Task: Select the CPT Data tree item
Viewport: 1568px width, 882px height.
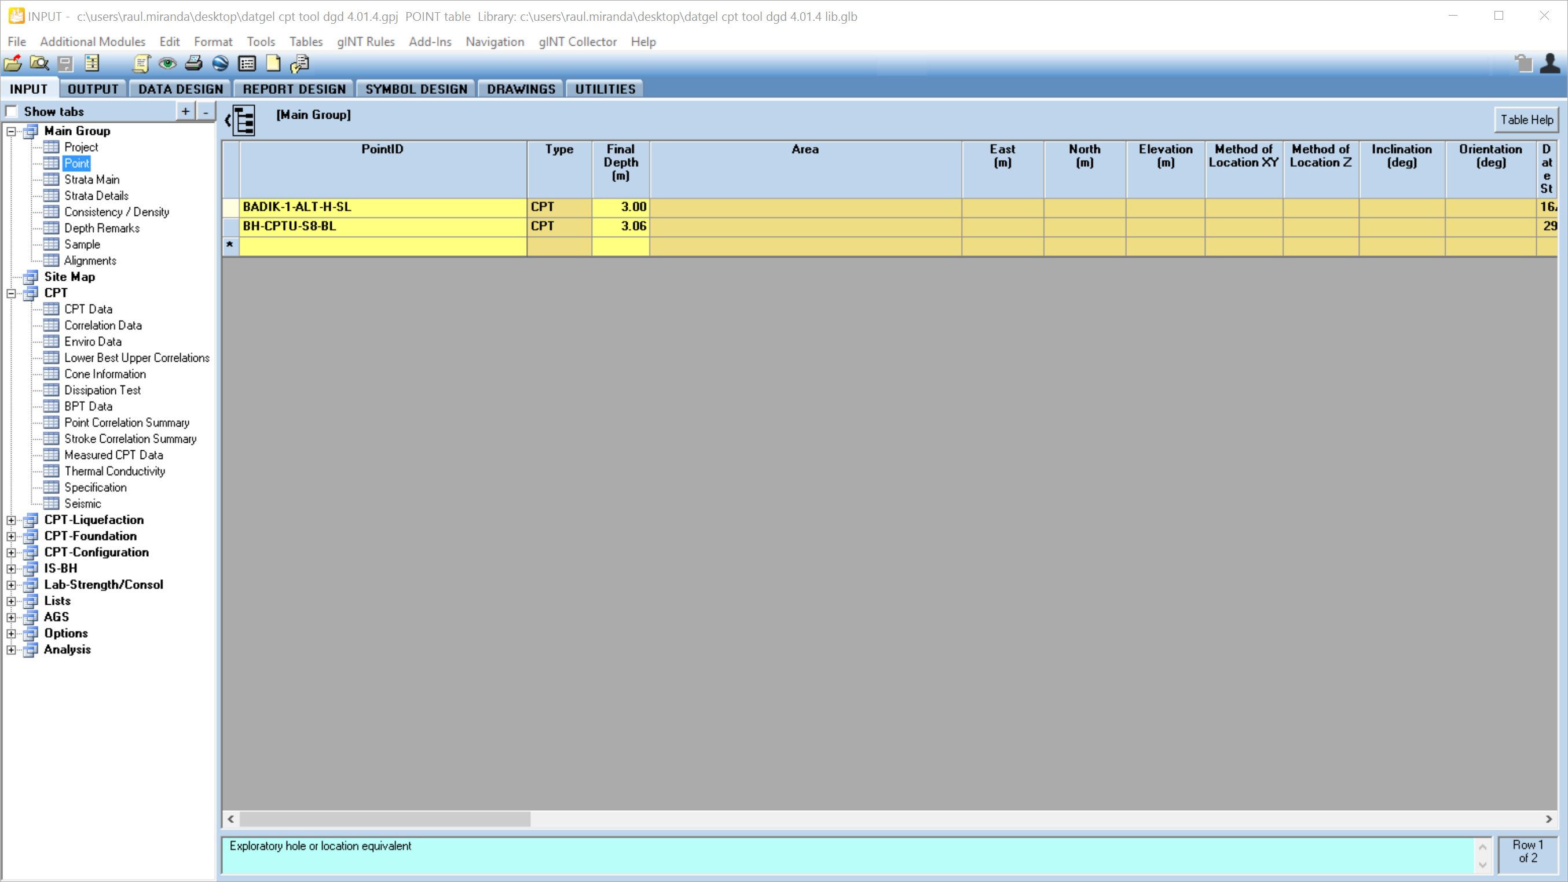Action: pos(87,309)
